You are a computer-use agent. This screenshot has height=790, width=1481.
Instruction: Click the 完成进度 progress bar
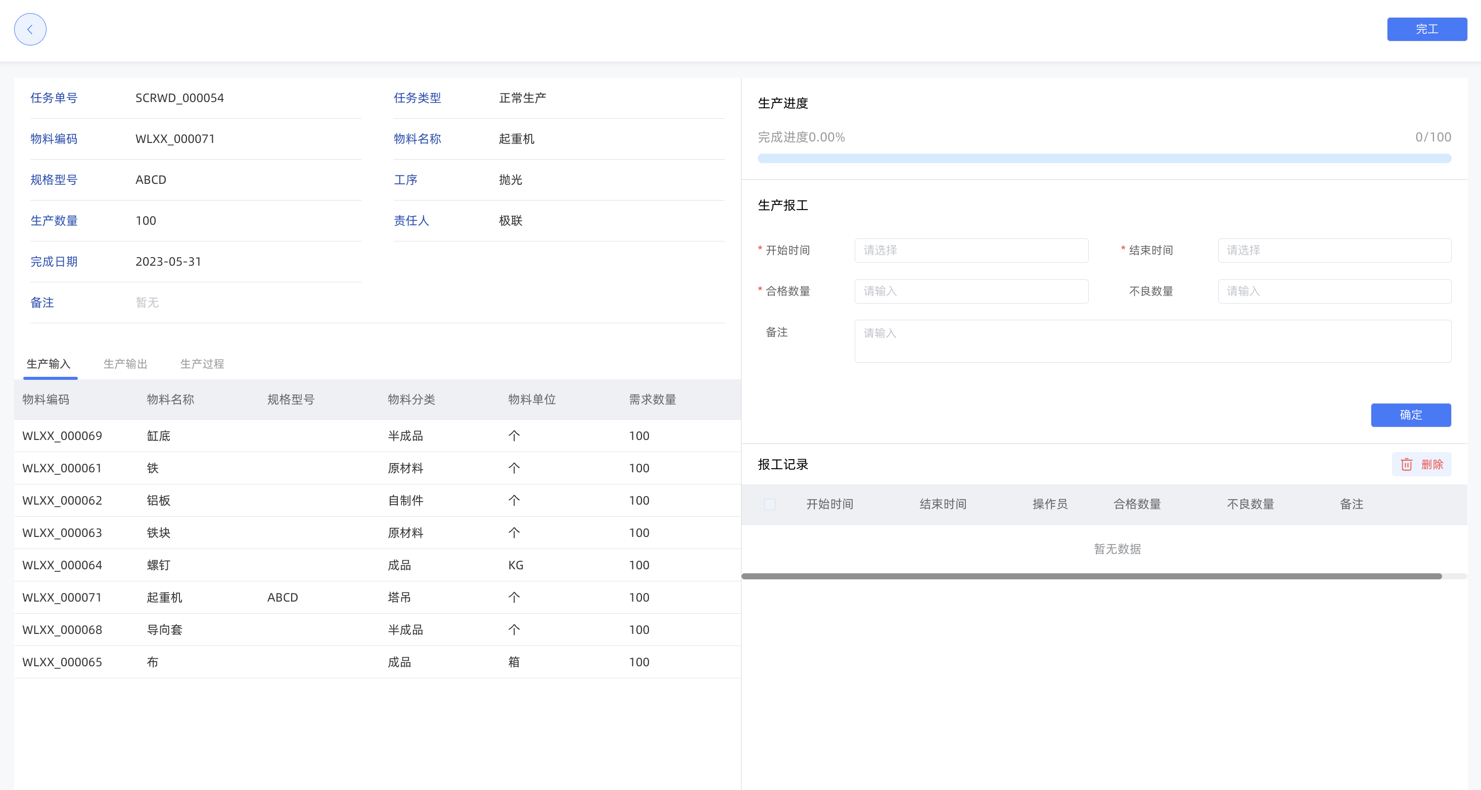[1104, 158]
